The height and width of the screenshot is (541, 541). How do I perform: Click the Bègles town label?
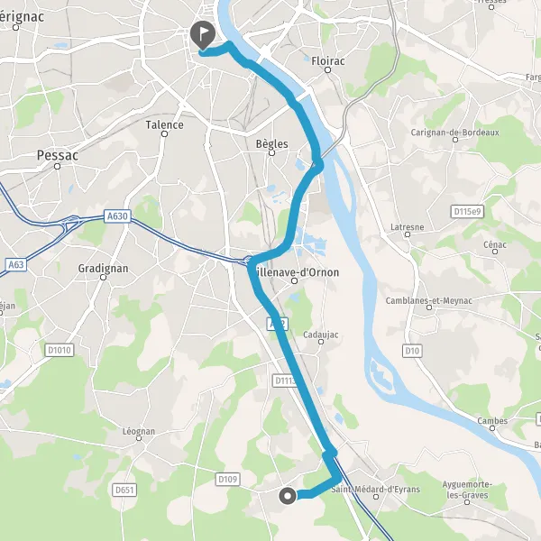tap(272, 144)
